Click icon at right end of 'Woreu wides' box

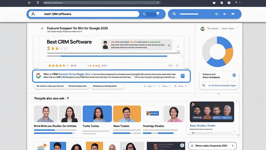pos(233,146)
